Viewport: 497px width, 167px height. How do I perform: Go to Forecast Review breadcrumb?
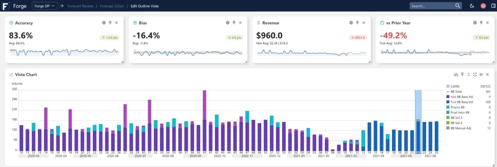pos(80,6)
